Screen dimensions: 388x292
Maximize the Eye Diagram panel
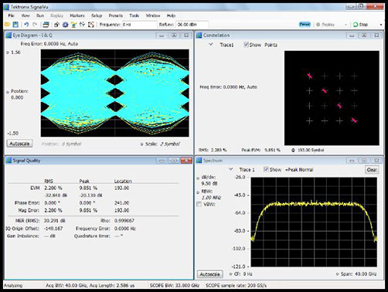[174, 36]
